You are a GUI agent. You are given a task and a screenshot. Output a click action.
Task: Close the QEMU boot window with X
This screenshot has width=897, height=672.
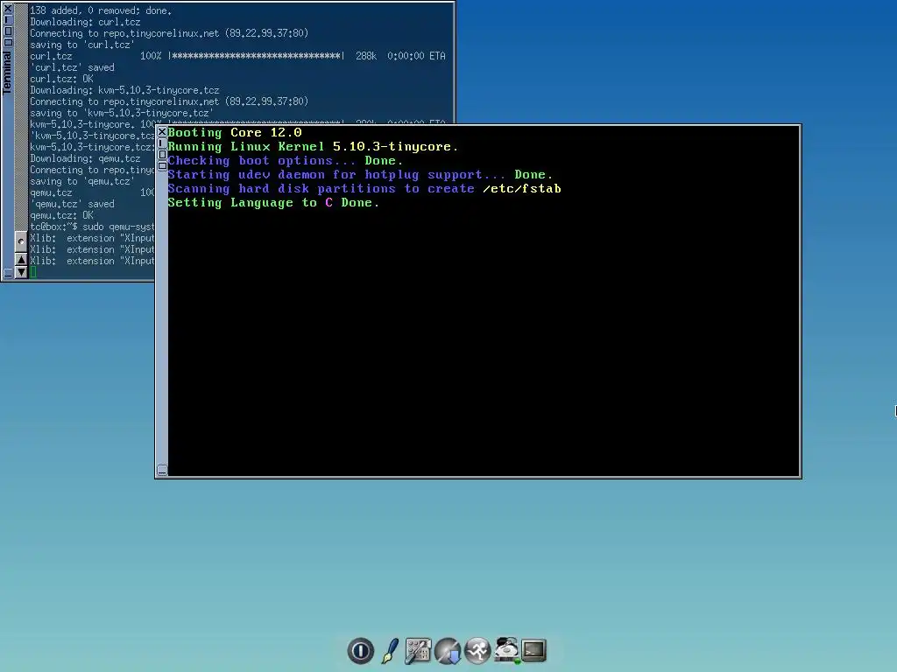(x=162, y=132)
